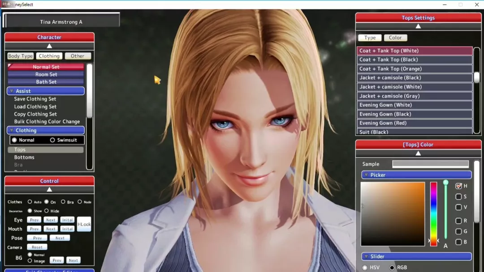Select the Normal BG radio button
This screenshot has width=484, height=272.
pos(30,255)
